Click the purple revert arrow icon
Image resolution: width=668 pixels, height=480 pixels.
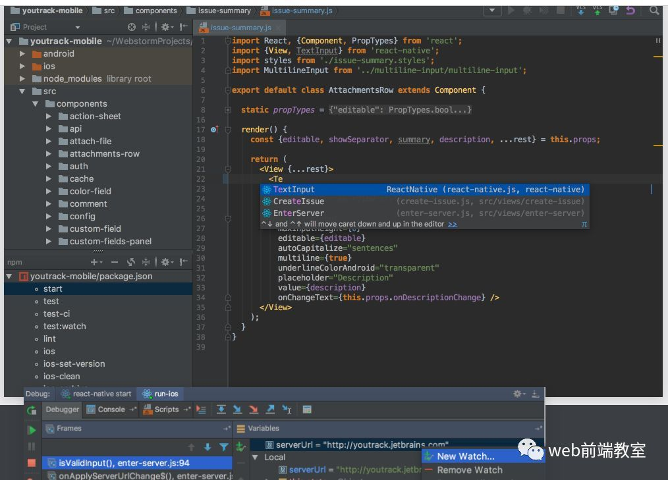pos(631,10)
